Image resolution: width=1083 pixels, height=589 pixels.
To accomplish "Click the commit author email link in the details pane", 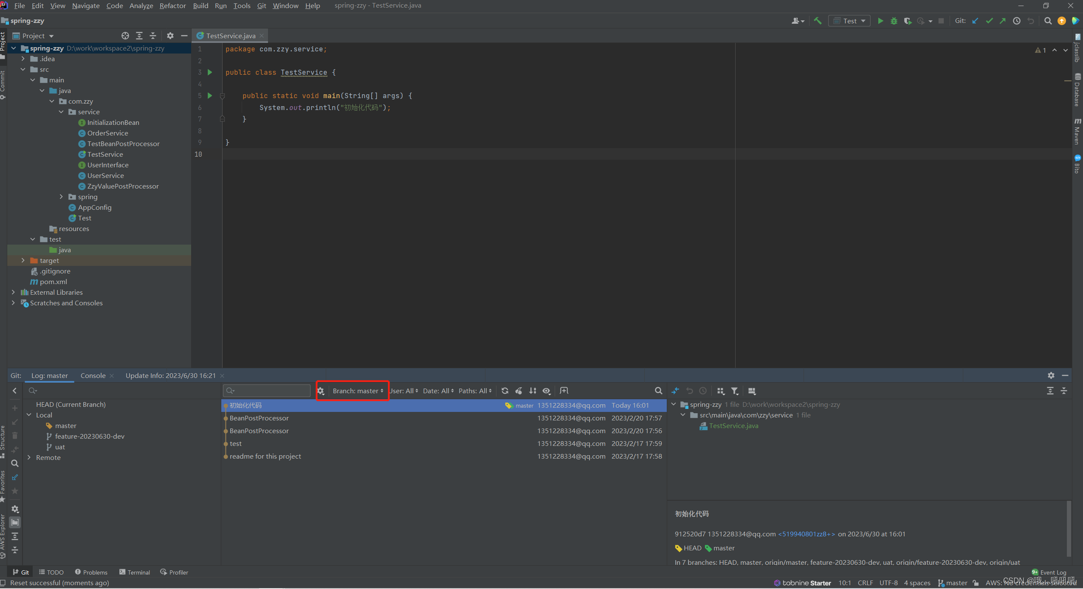I will pyautogui.click(x=807, y=534).
